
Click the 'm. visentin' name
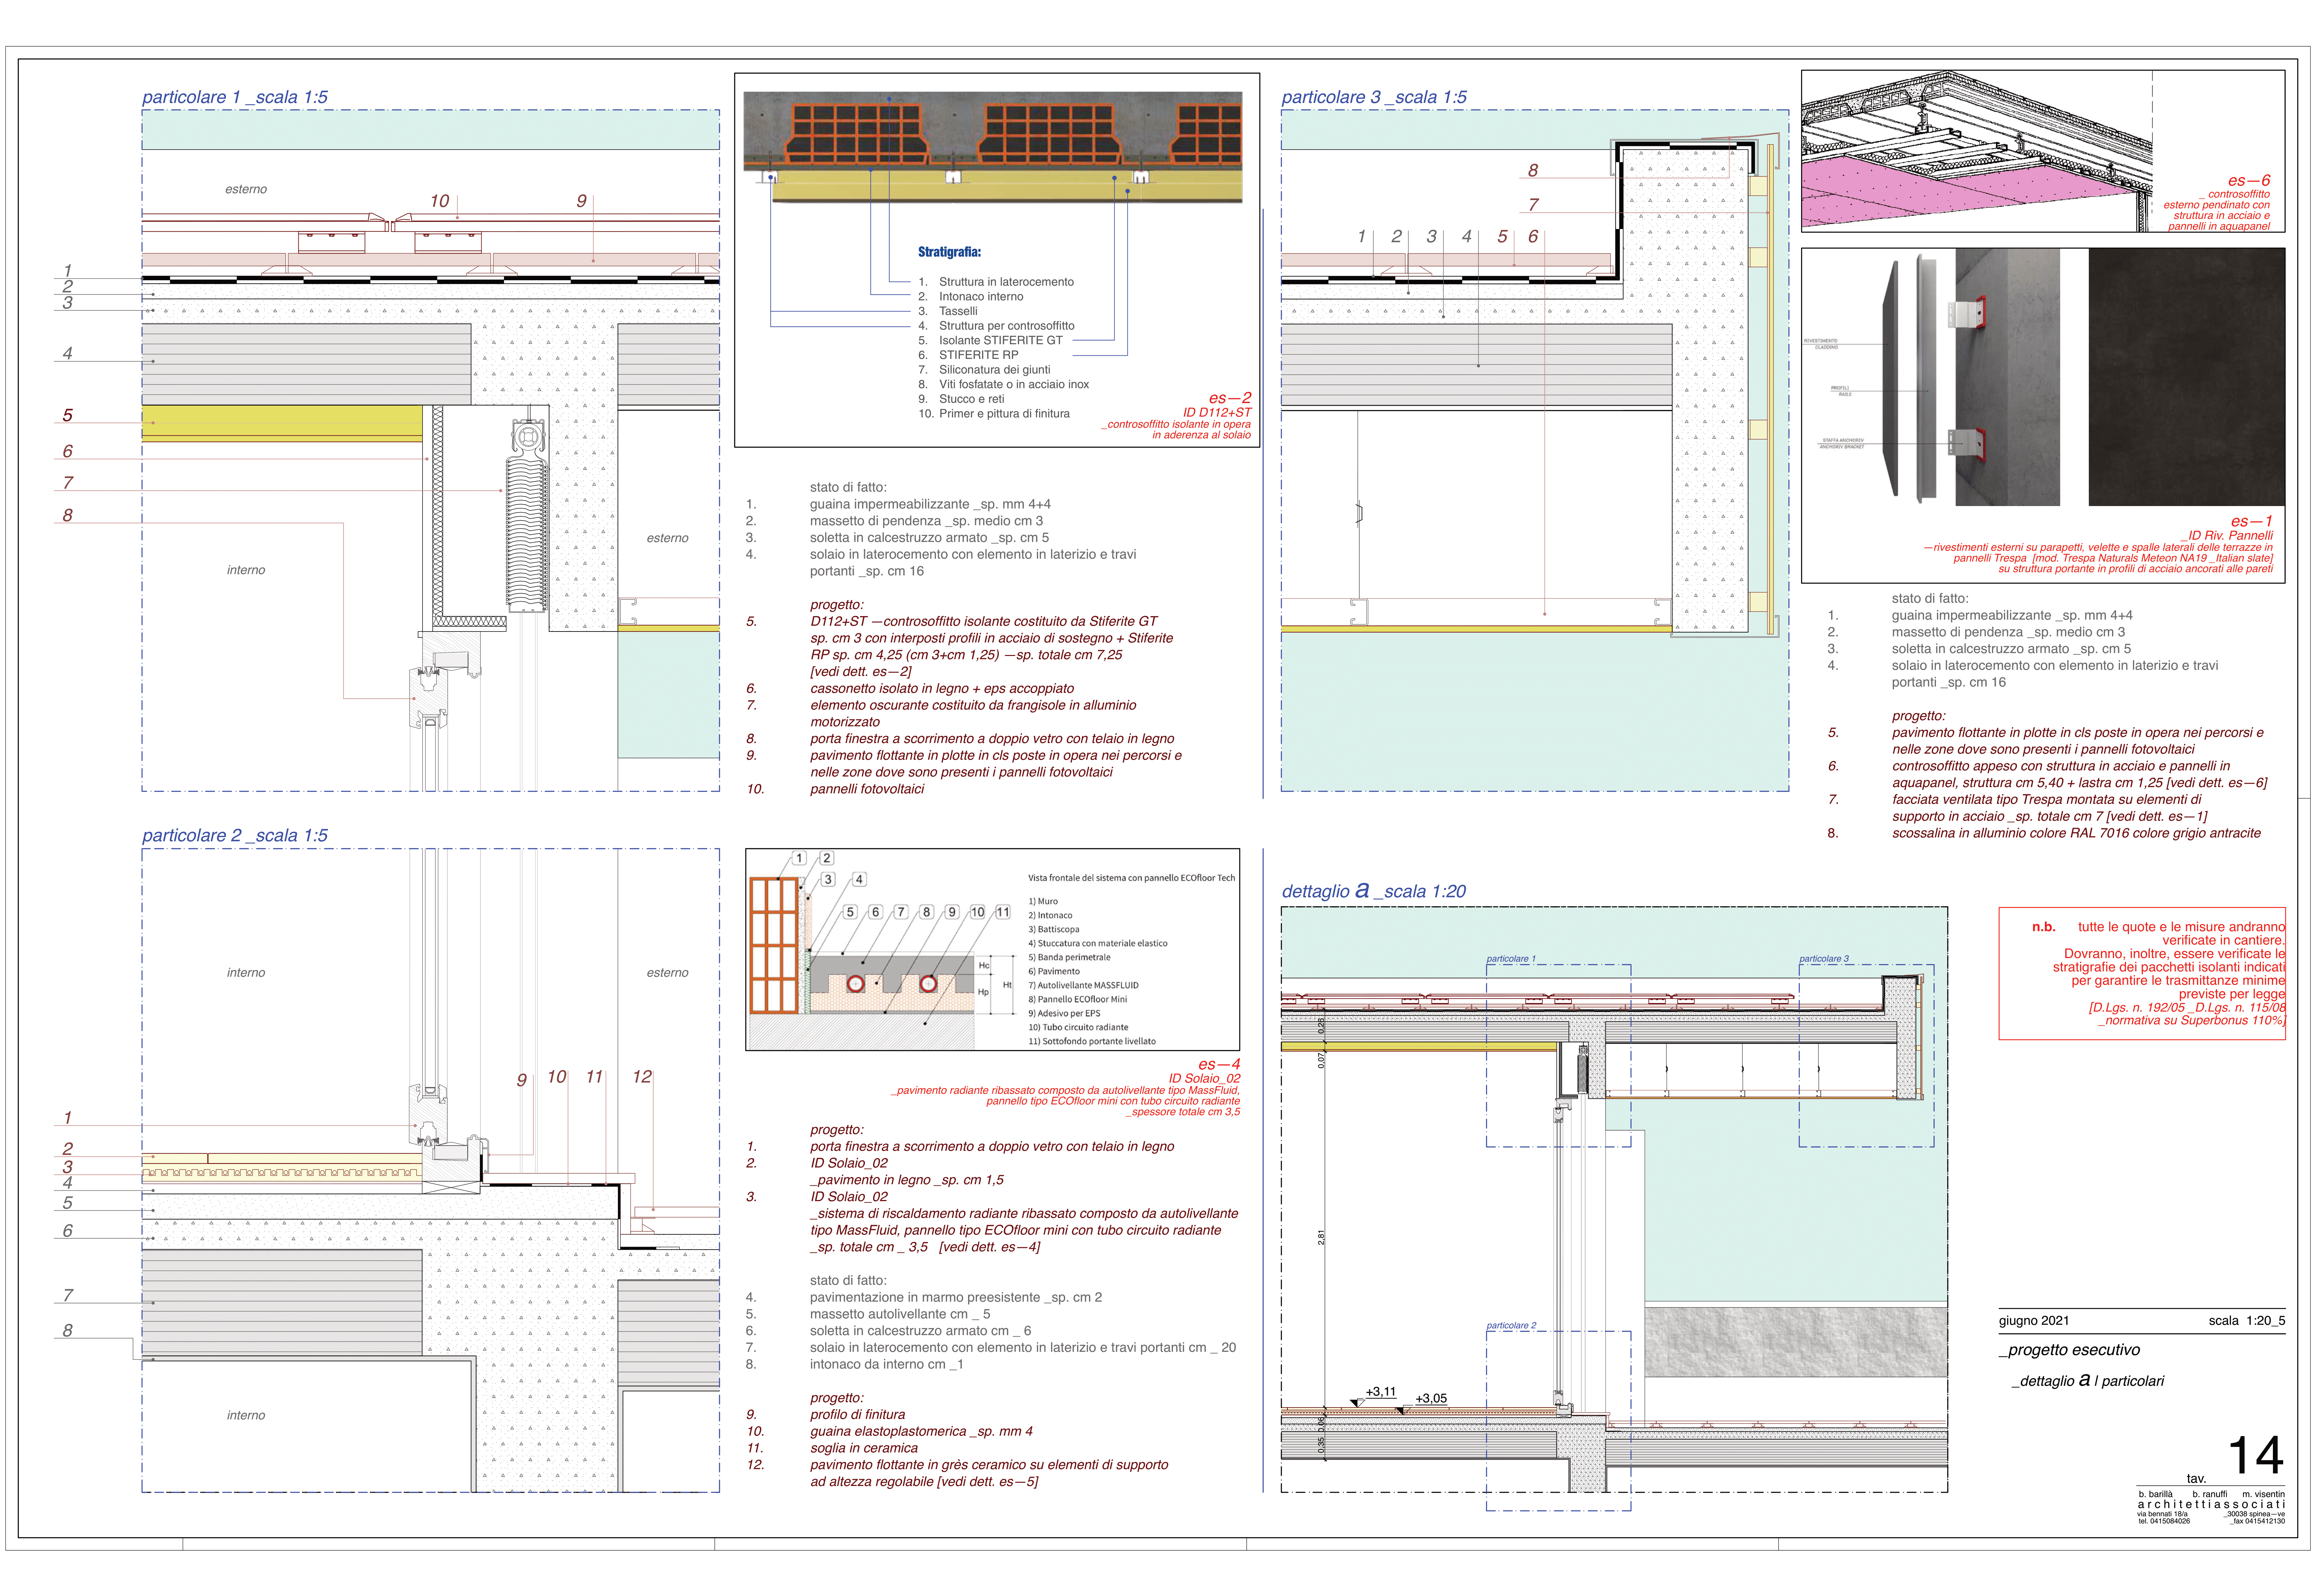coord(2263,1494)
